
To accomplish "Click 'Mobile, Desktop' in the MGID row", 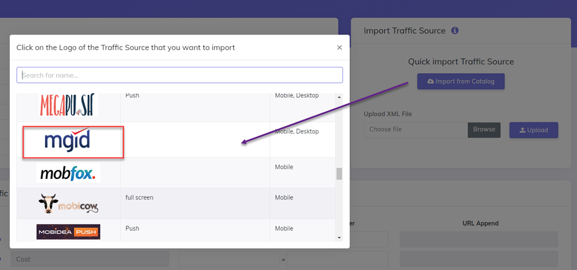I will (297, 131).
